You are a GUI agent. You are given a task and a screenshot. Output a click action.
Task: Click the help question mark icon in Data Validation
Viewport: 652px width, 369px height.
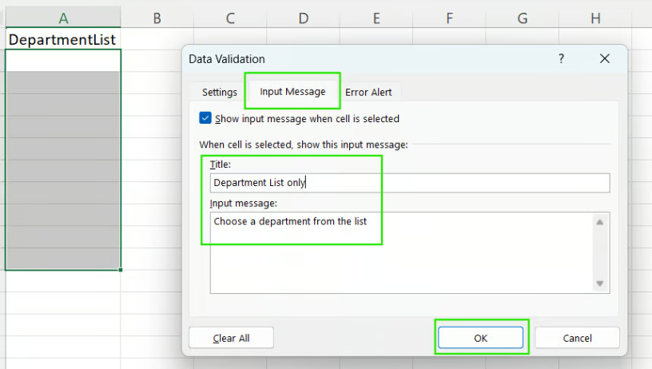click(x=561, y=58)
